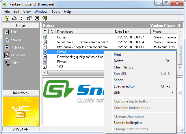Image resolution: width=186 pixels, height=134 pixels.
Task: Click the bullseye target toolbar icon
Action: tap(37, 18)
